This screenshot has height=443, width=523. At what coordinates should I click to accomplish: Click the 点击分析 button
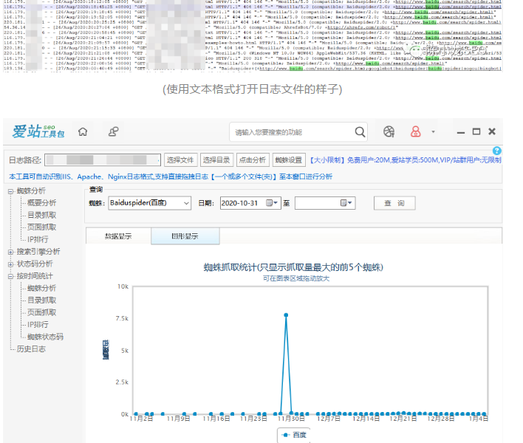tap(253, 160)
